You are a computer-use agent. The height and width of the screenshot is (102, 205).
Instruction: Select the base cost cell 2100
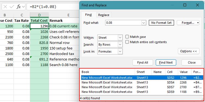[x=7, y=37]
